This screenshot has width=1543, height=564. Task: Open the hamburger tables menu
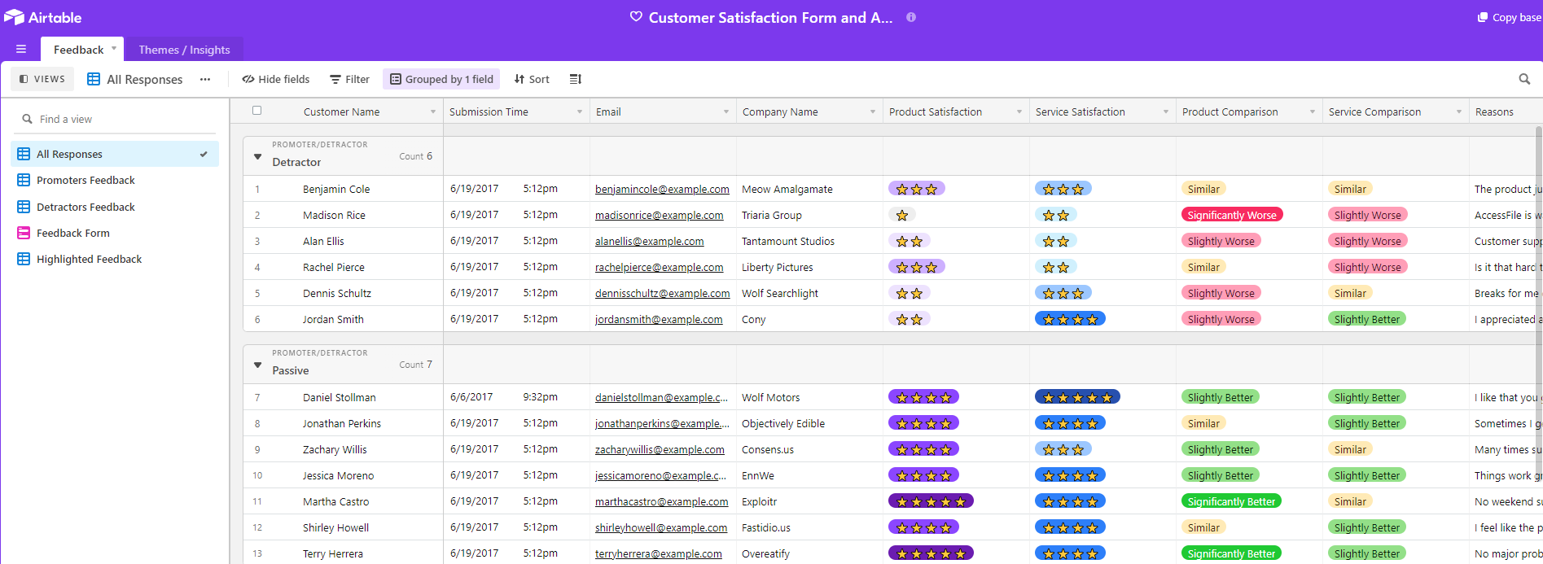[21, 49]
